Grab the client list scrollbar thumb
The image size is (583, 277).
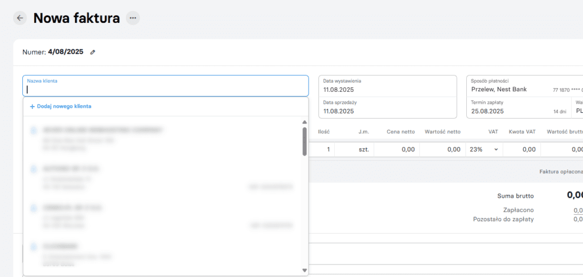click(x=305, y=141)
